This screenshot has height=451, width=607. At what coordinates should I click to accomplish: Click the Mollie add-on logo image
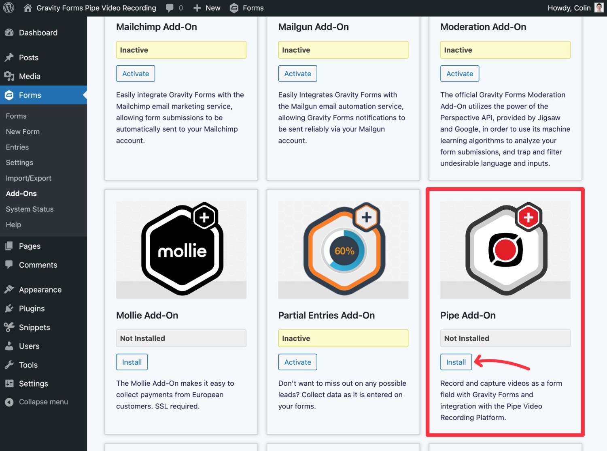click(181, 250)
